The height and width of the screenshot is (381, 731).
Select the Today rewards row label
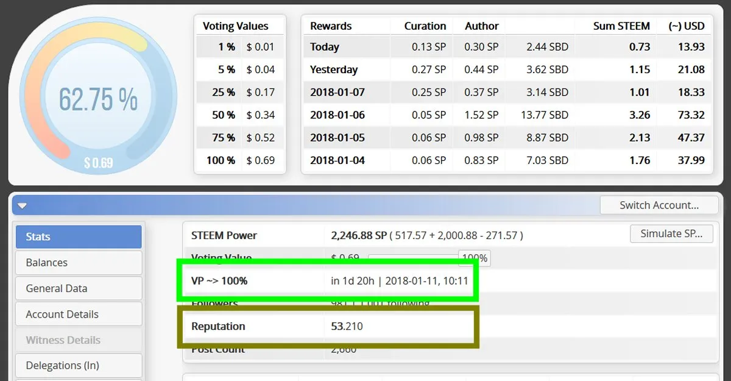click(x=325, y=47)
